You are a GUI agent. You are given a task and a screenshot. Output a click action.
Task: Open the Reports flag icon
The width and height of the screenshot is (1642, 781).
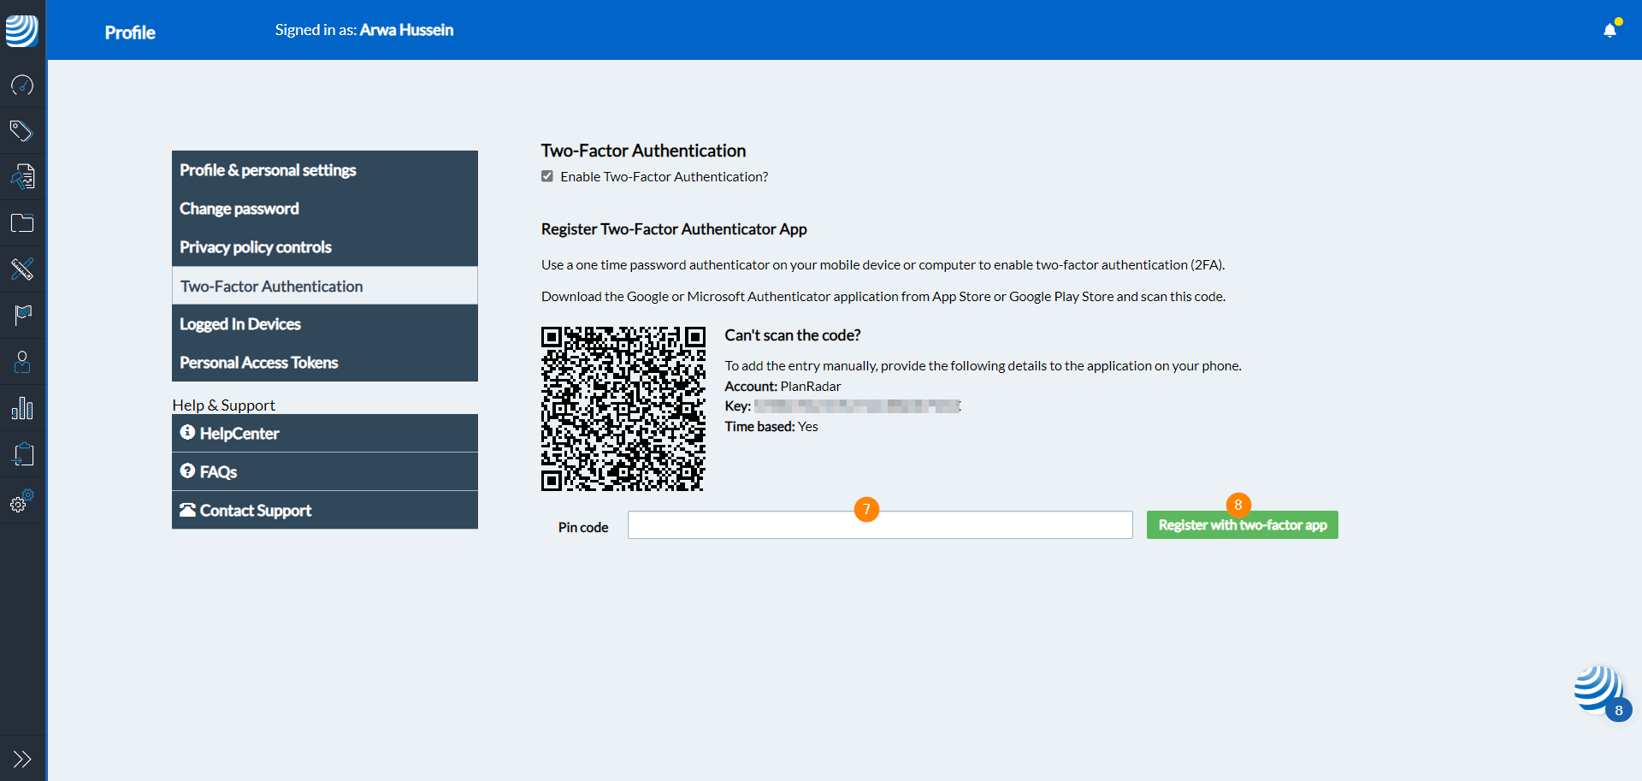pos(22,315)
